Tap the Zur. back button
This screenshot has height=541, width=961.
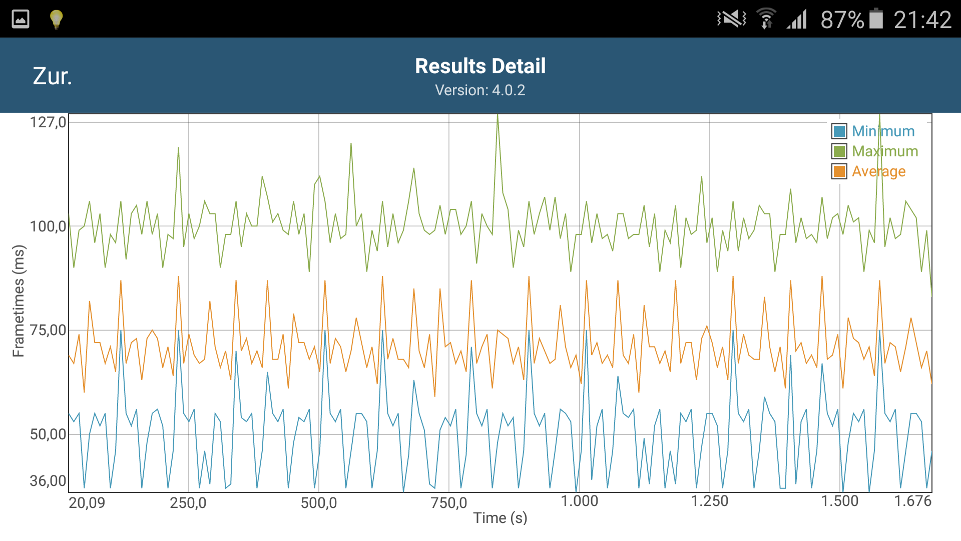point(53,76)
